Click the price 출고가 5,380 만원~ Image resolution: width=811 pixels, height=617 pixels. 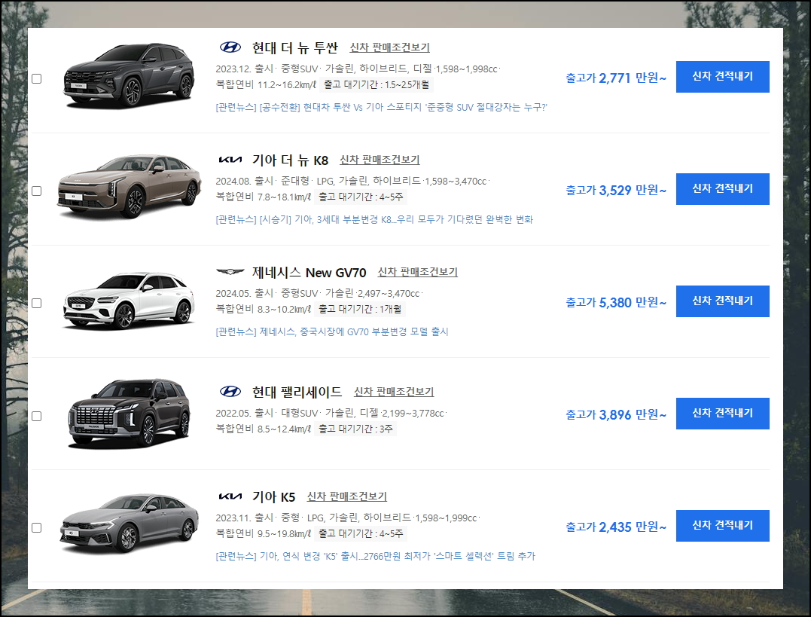click(615, 302)
